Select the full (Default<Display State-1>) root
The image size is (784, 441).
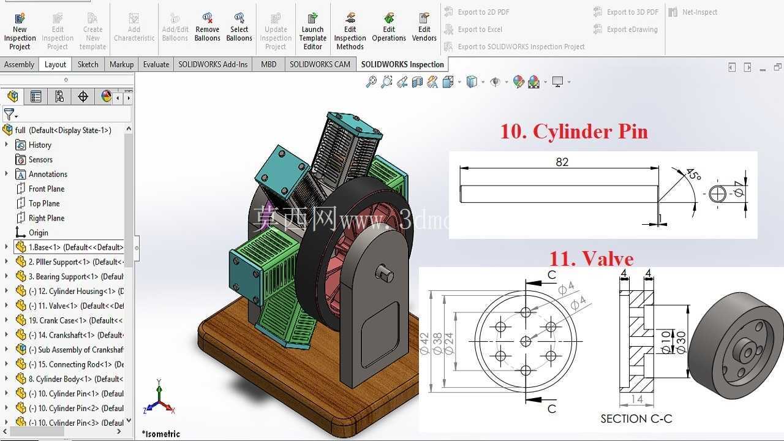(x=56, y=130)
